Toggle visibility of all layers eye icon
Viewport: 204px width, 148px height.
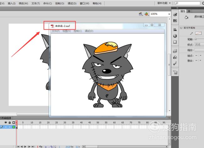(x=6, y=122)
